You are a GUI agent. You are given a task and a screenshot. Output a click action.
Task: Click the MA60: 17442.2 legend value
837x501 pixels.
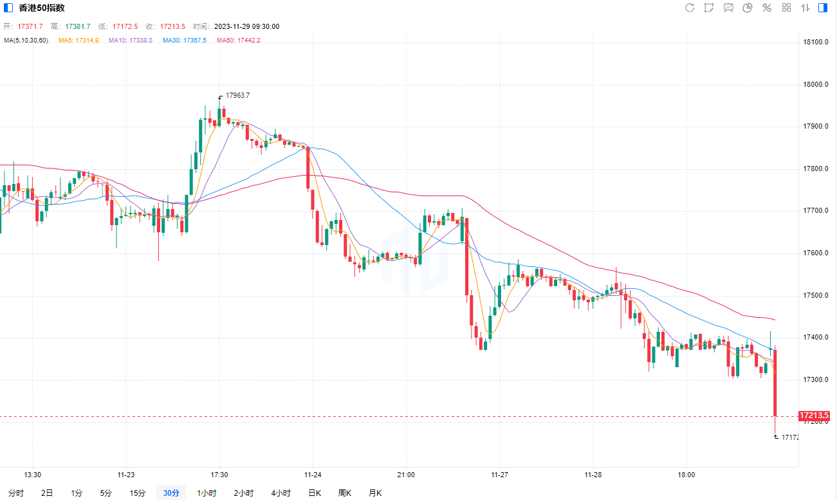click(239, 40)
